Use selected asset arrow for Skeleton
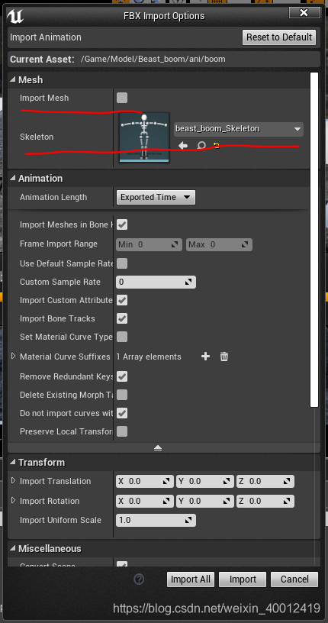328x623 pixels. coord(183,145)
